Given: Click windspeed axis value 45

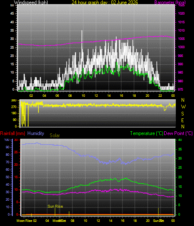Looking at the screenshot, I should click(12, 14).
